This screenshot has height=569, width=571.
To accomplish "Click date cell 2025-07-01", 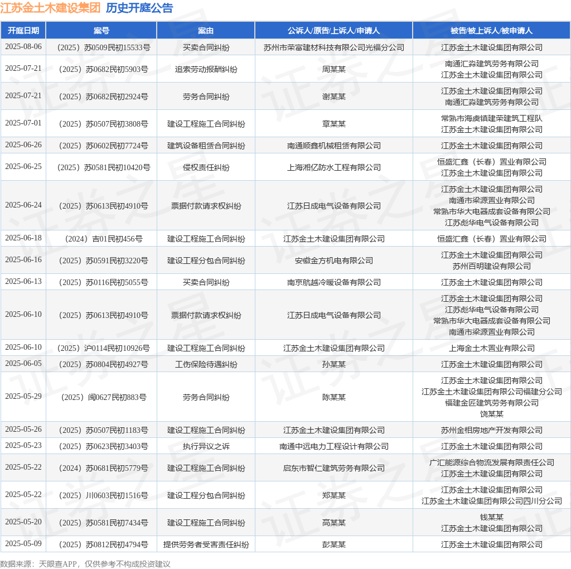I will pos(23,123).
